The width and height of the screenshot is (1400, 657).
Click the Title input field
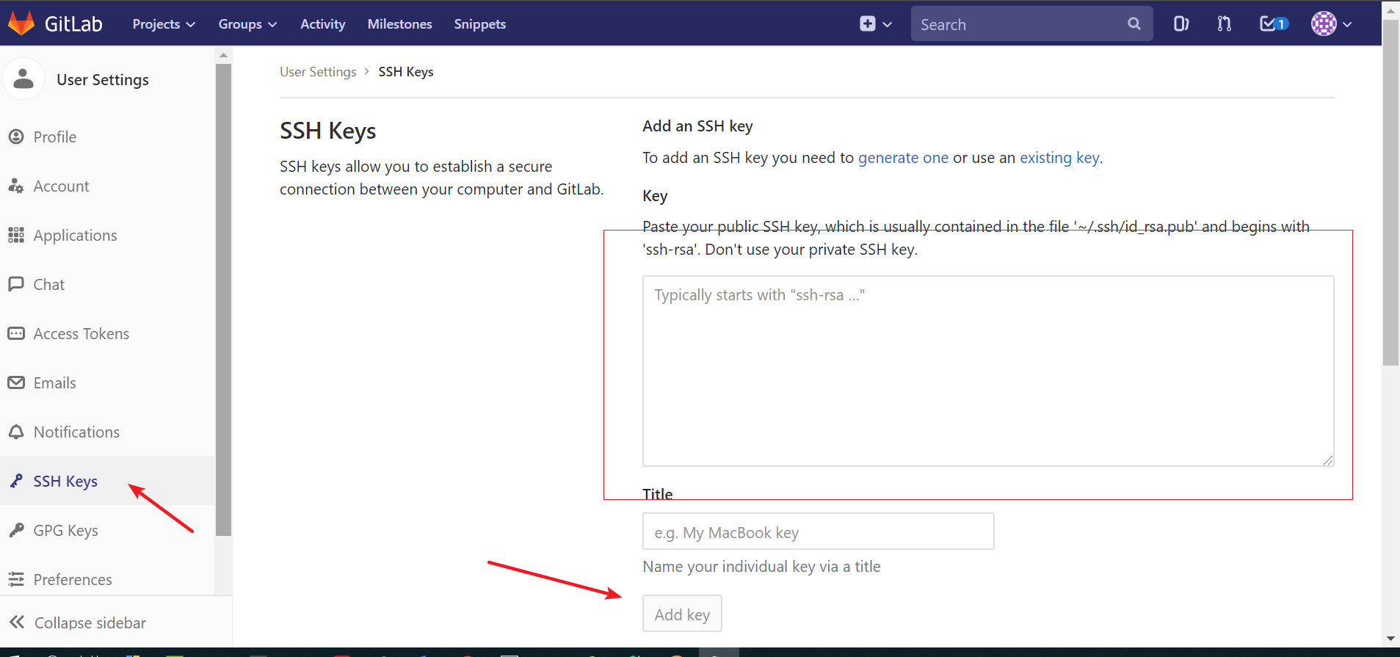pos(818,531)
